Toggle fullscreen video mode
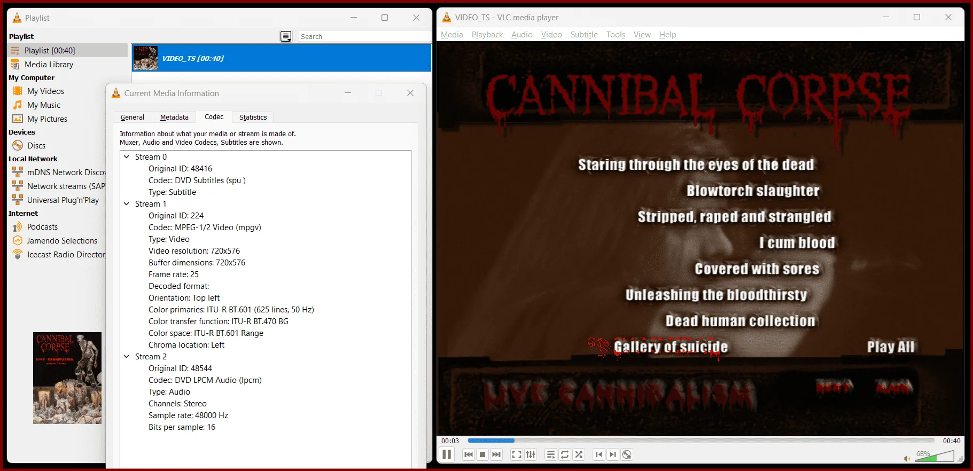973x471 pixels. point(517,454)
